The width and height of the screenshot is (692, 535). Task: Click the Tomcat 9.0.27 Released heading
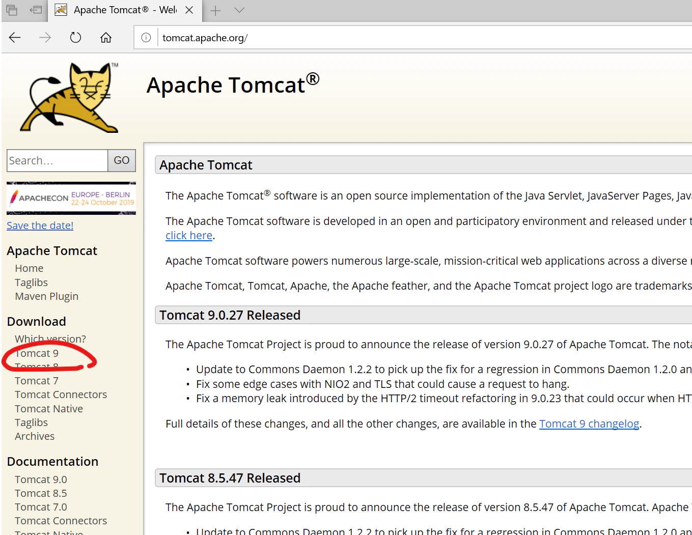[x=230, y=315]
